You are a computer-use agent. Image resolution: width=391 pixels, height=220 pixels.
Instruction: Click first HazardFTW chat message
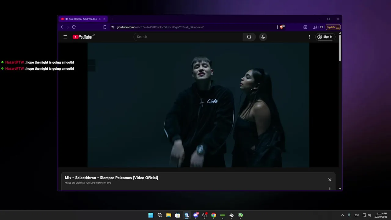(38, 62)
